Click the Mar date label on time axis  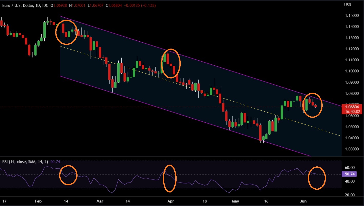point(100,201)
